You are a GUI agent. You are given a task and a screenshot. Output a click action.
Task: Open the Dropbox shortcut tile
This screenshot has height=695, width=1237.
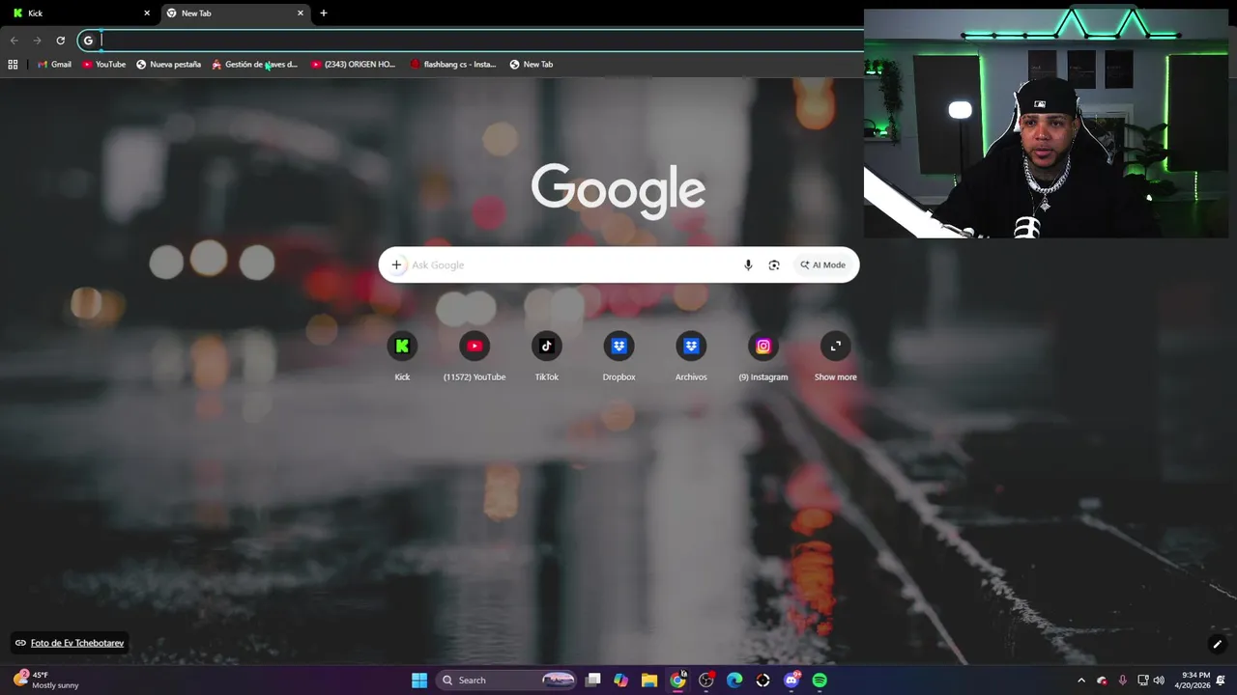618,356
